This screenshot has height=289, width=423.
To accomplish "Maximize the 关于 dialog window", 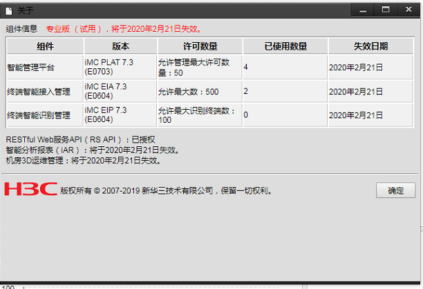I will (386, 10).
